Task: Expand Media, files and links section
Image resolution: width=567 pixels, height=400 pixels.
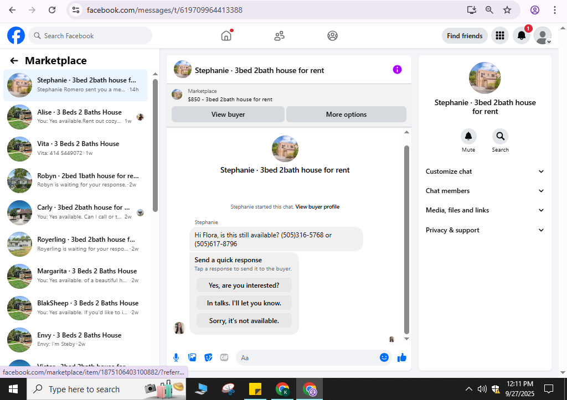Action: point(484,210)
